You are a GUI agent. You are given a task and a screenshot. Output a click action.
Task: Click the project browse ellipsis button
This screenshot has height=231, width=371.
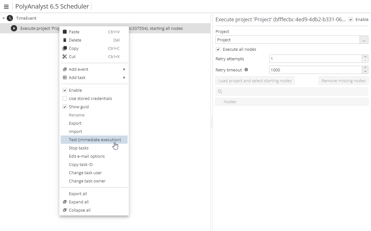point(364,40)
